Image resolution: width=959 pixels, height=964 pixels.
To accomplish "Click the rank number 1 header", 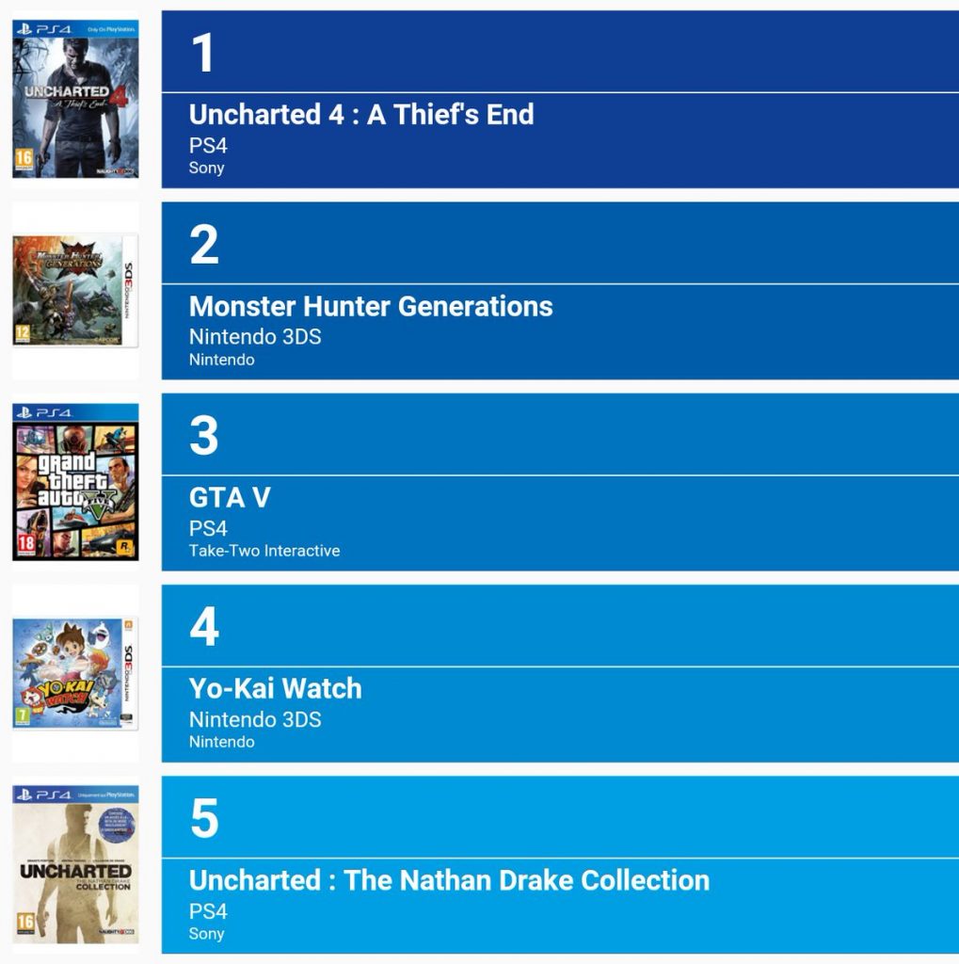I will coord(560,52).
